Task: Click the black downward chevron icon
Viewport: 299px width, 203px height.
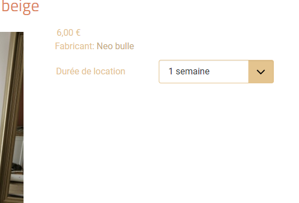Action: [x=260, y=72]
